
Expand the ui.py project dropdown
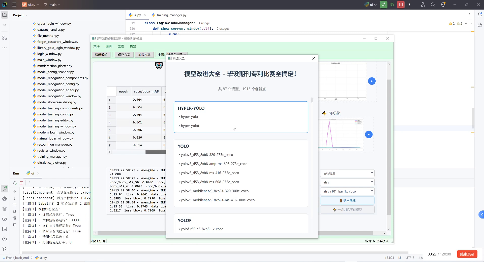click(x=31, y=5)
